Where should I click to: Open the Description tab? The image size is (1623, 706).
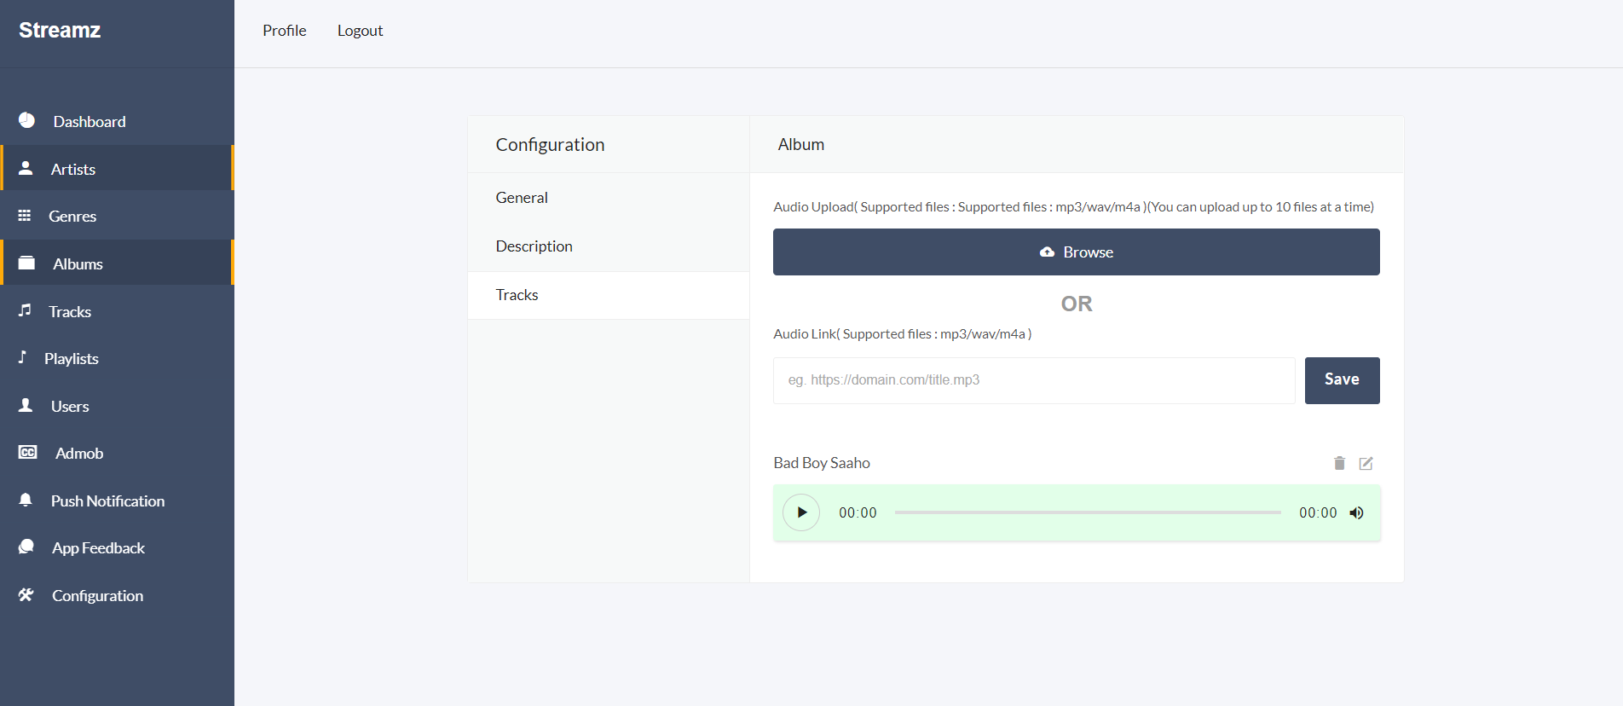pos(534,246)
